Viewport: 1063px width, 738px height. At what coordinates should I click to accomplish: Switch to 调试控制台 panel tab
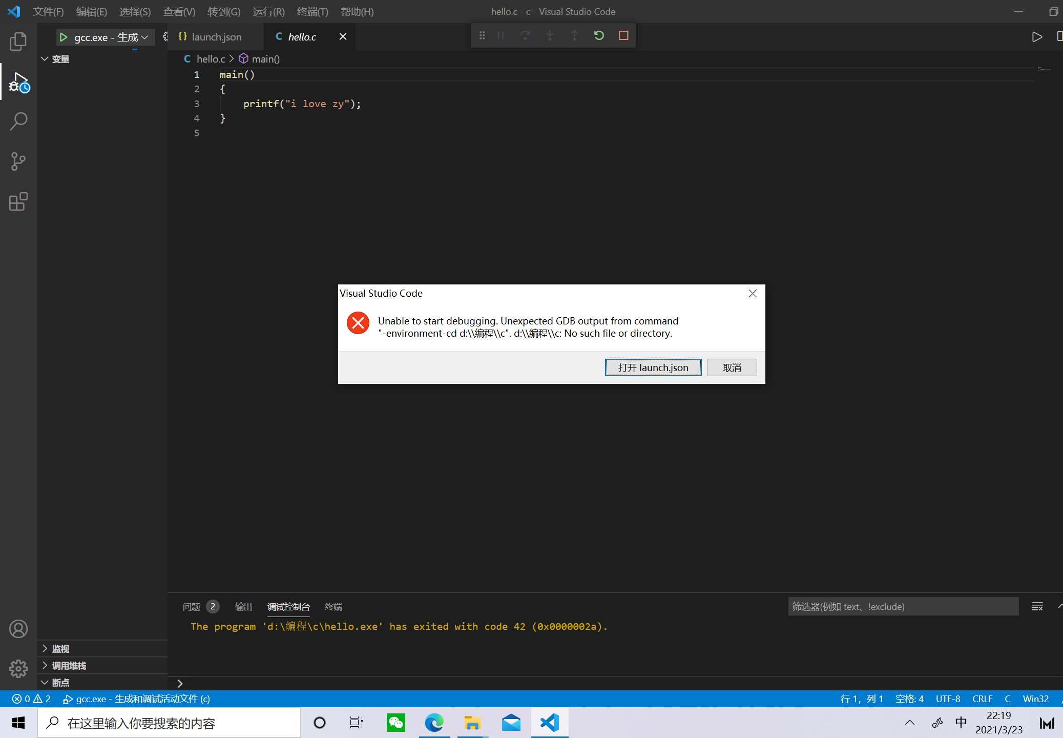click(288, 607)
